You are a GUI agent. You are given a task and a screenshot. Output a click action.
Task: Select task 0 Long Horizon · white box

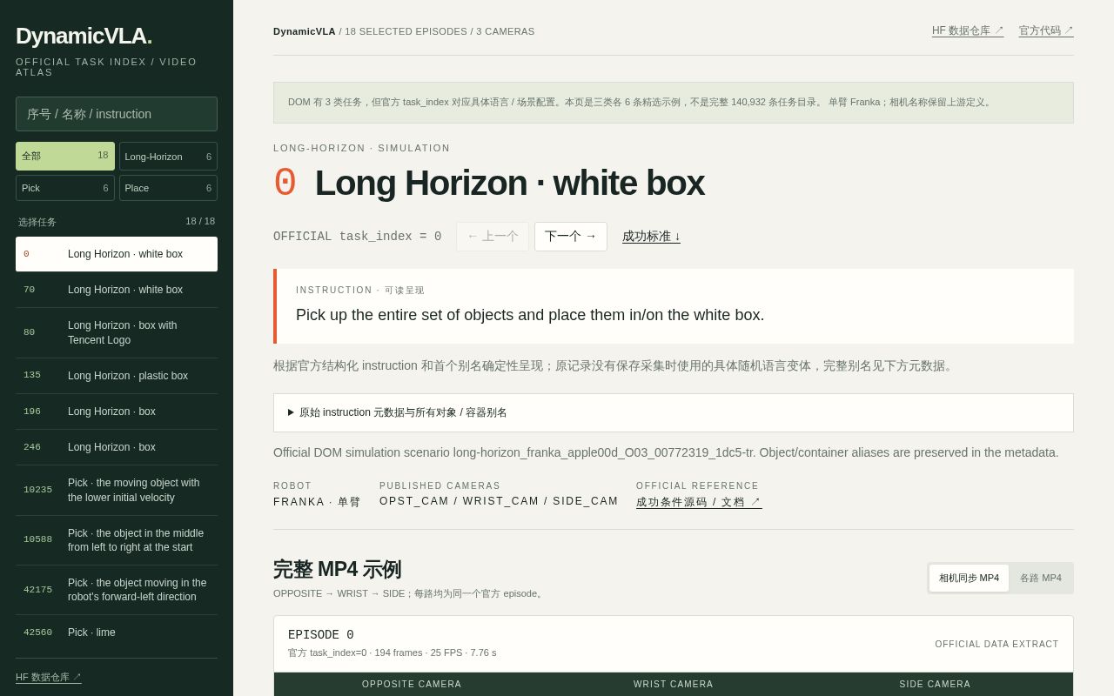(x=117, y=254)
